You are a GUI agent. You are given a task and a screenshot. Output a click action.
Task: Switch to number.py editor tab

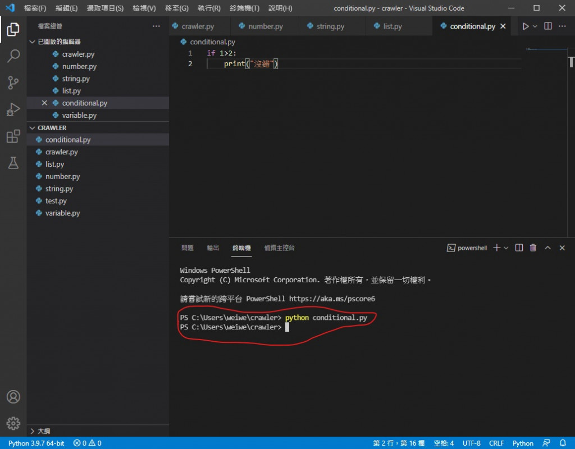click(265, 26)
